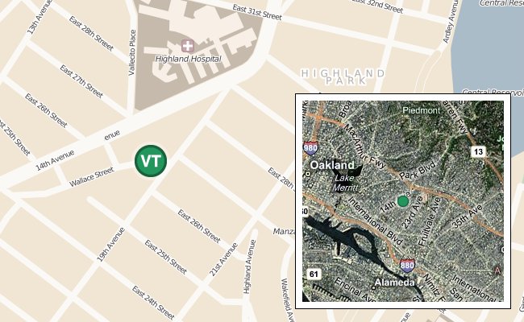Image resolution: width=524 pixels, height=322 pixels.
Task: Click the Fruitvale Ave label in inset
Action: coord(430,222)
